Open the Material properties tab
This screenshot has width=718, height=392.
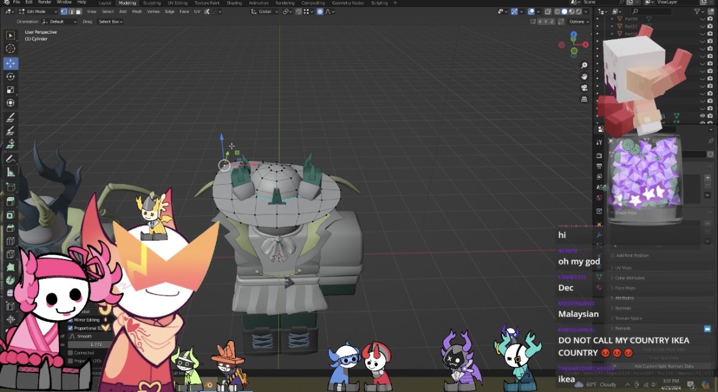(x=599, y=287)
